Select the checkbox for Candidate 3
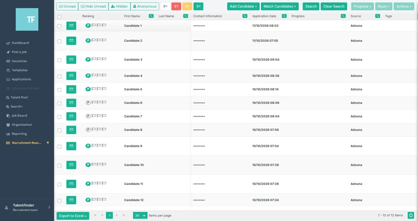The height and width of the screenshot is (221, 418). [59, 60]
